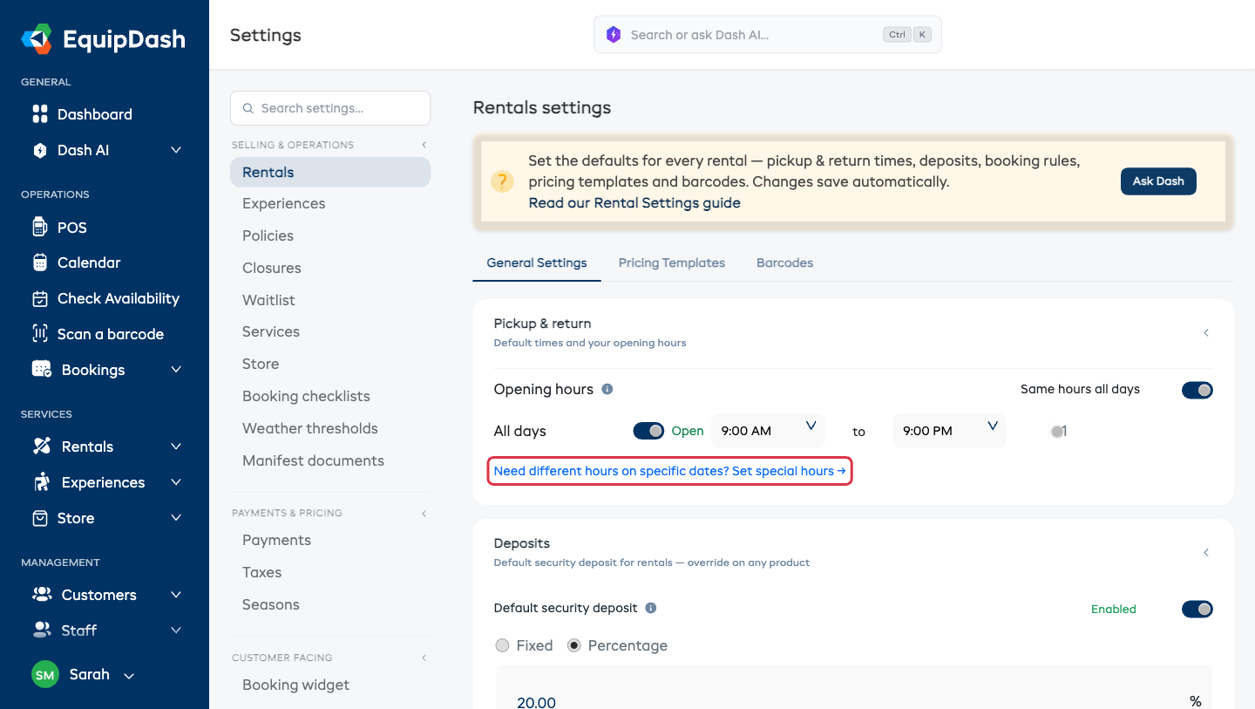Open the Dashboard grid icon
Screen dimensions: 1255x709
[39, 114]
